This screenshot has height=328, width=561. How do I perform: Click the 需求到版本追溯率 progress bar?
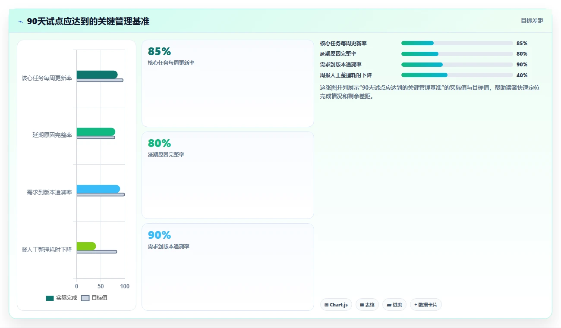pyautogui.click(x=457, y=65)
